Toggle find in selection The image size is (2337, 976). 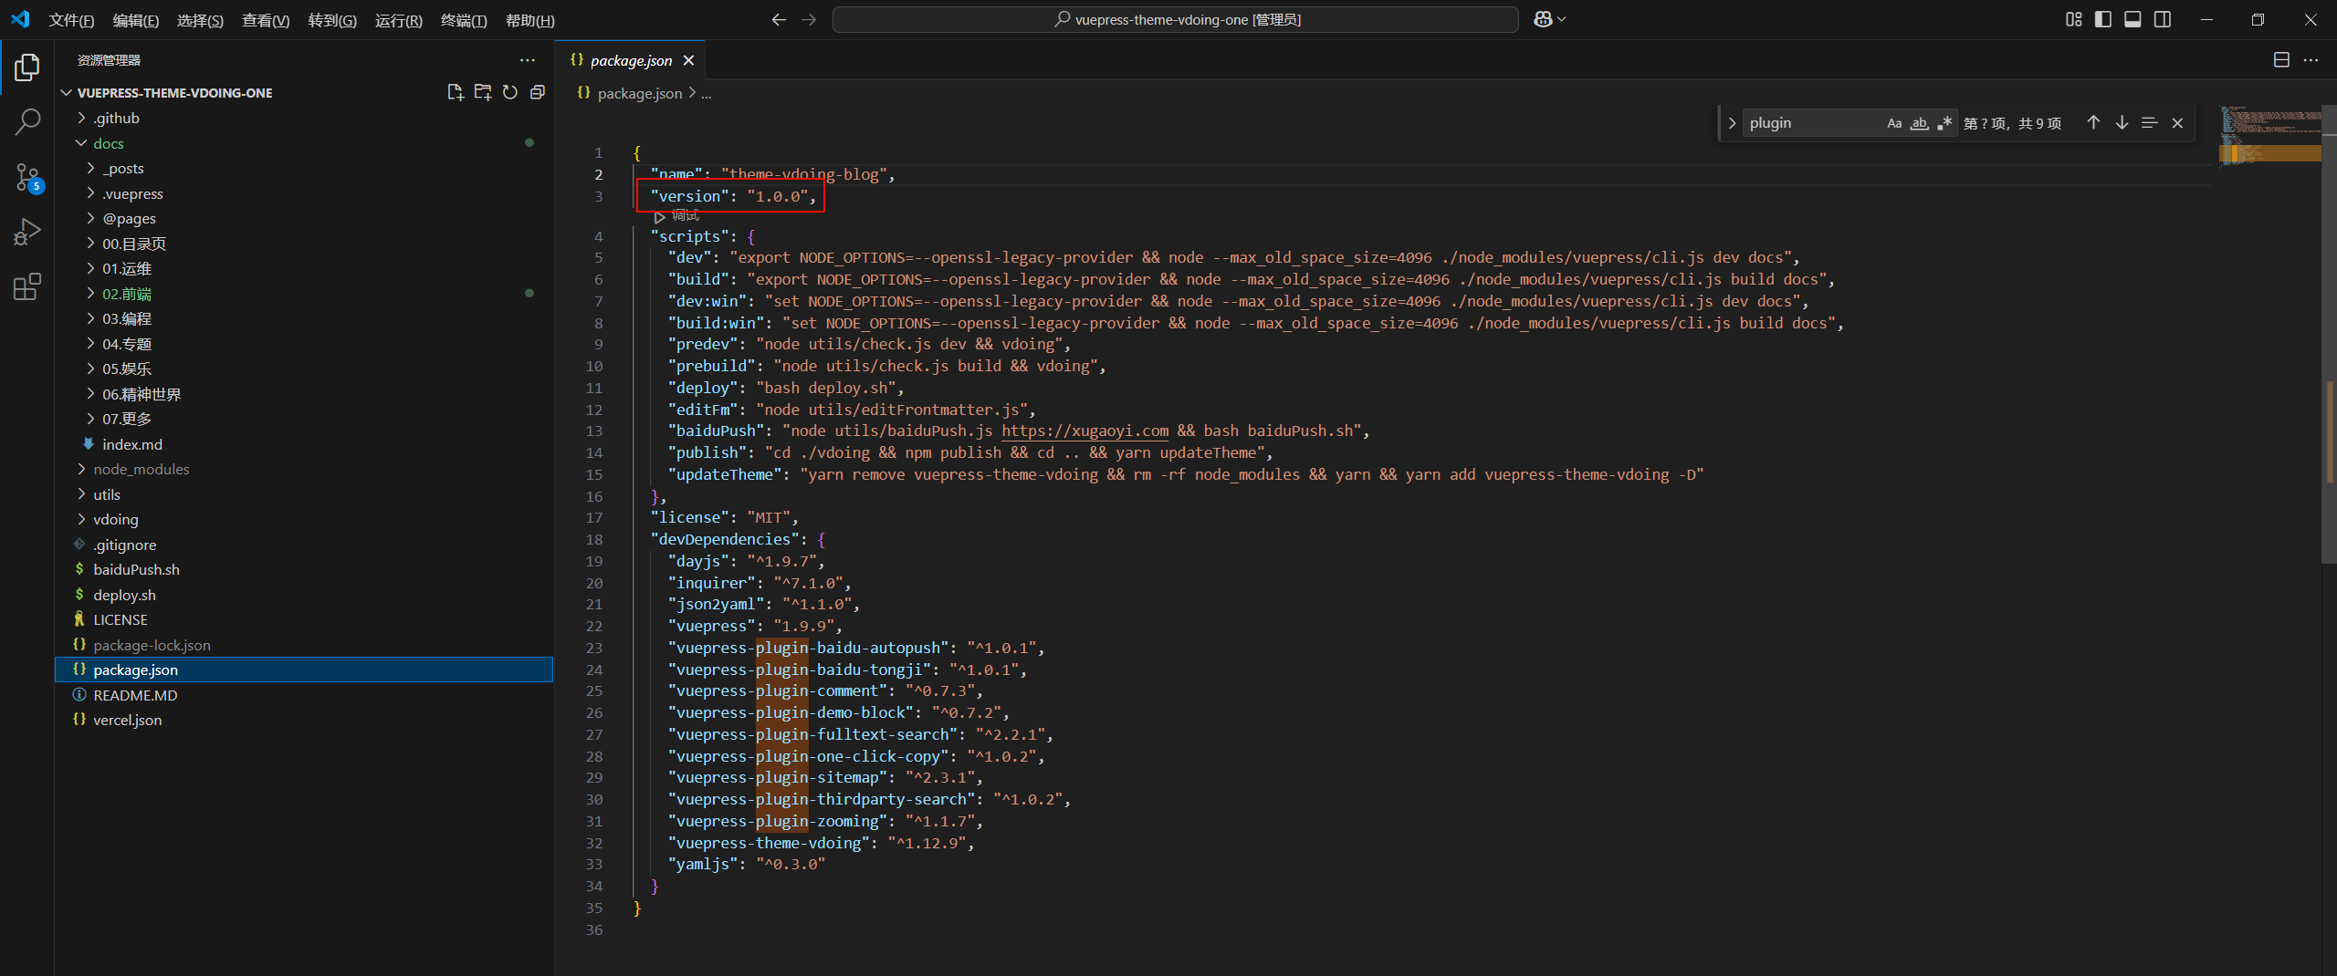(2150, 123)
